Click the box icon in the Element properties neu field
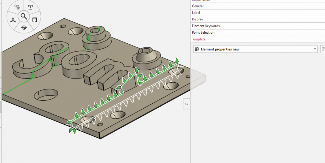 pyautogui.click(x=196, y=49)
